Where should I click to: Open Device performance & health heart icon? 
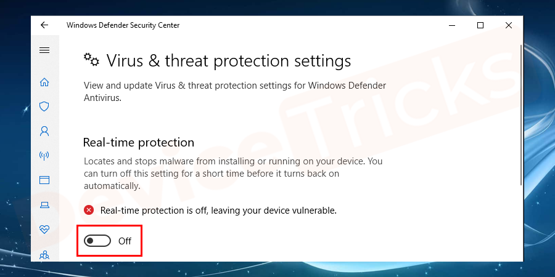pyautogui.click(x=44, y=230)
